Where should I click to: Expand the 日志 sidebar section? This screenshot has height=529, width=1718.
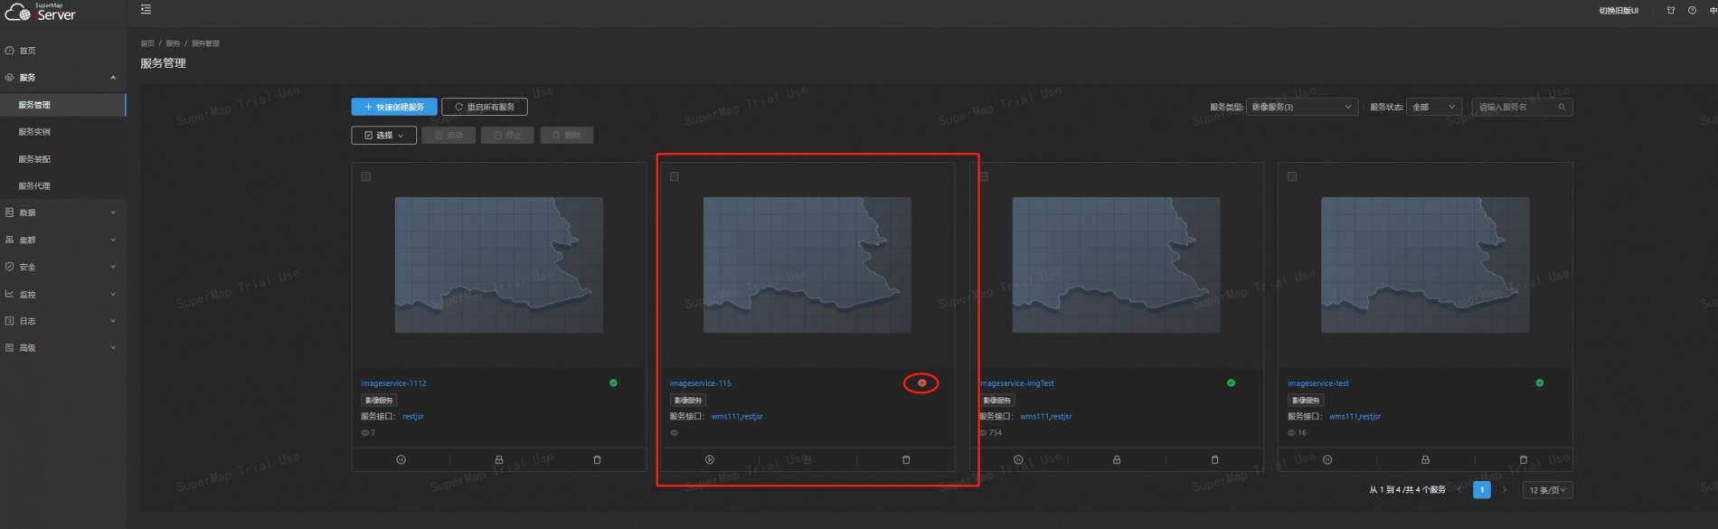pyautogui.click(x=62, y=321)
